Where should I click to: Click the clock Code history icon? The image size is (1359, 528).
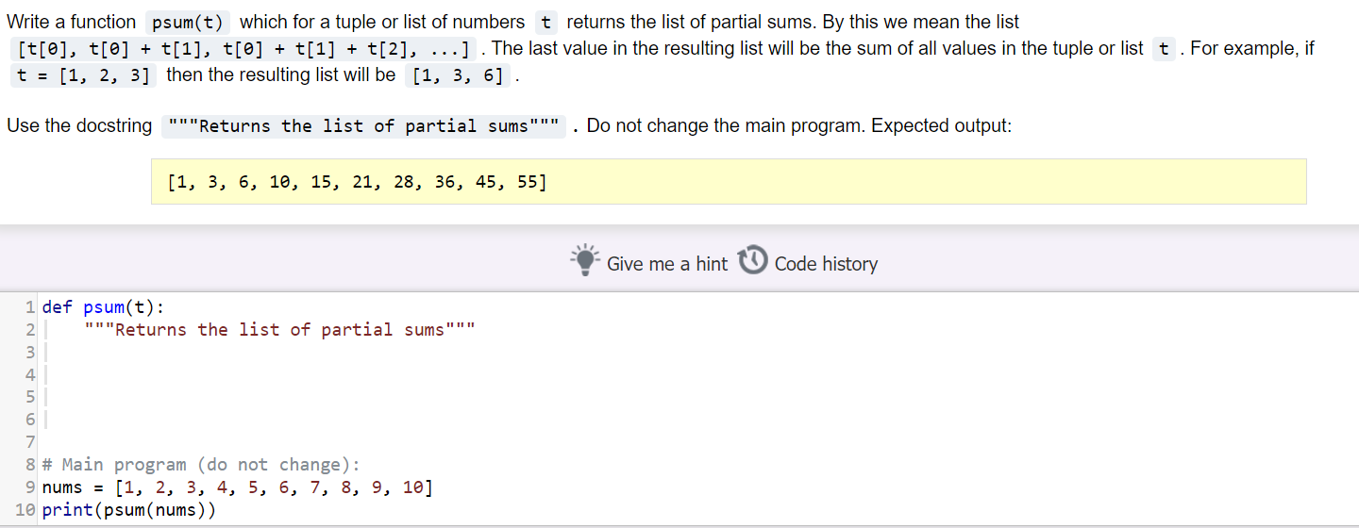point(752,260)
